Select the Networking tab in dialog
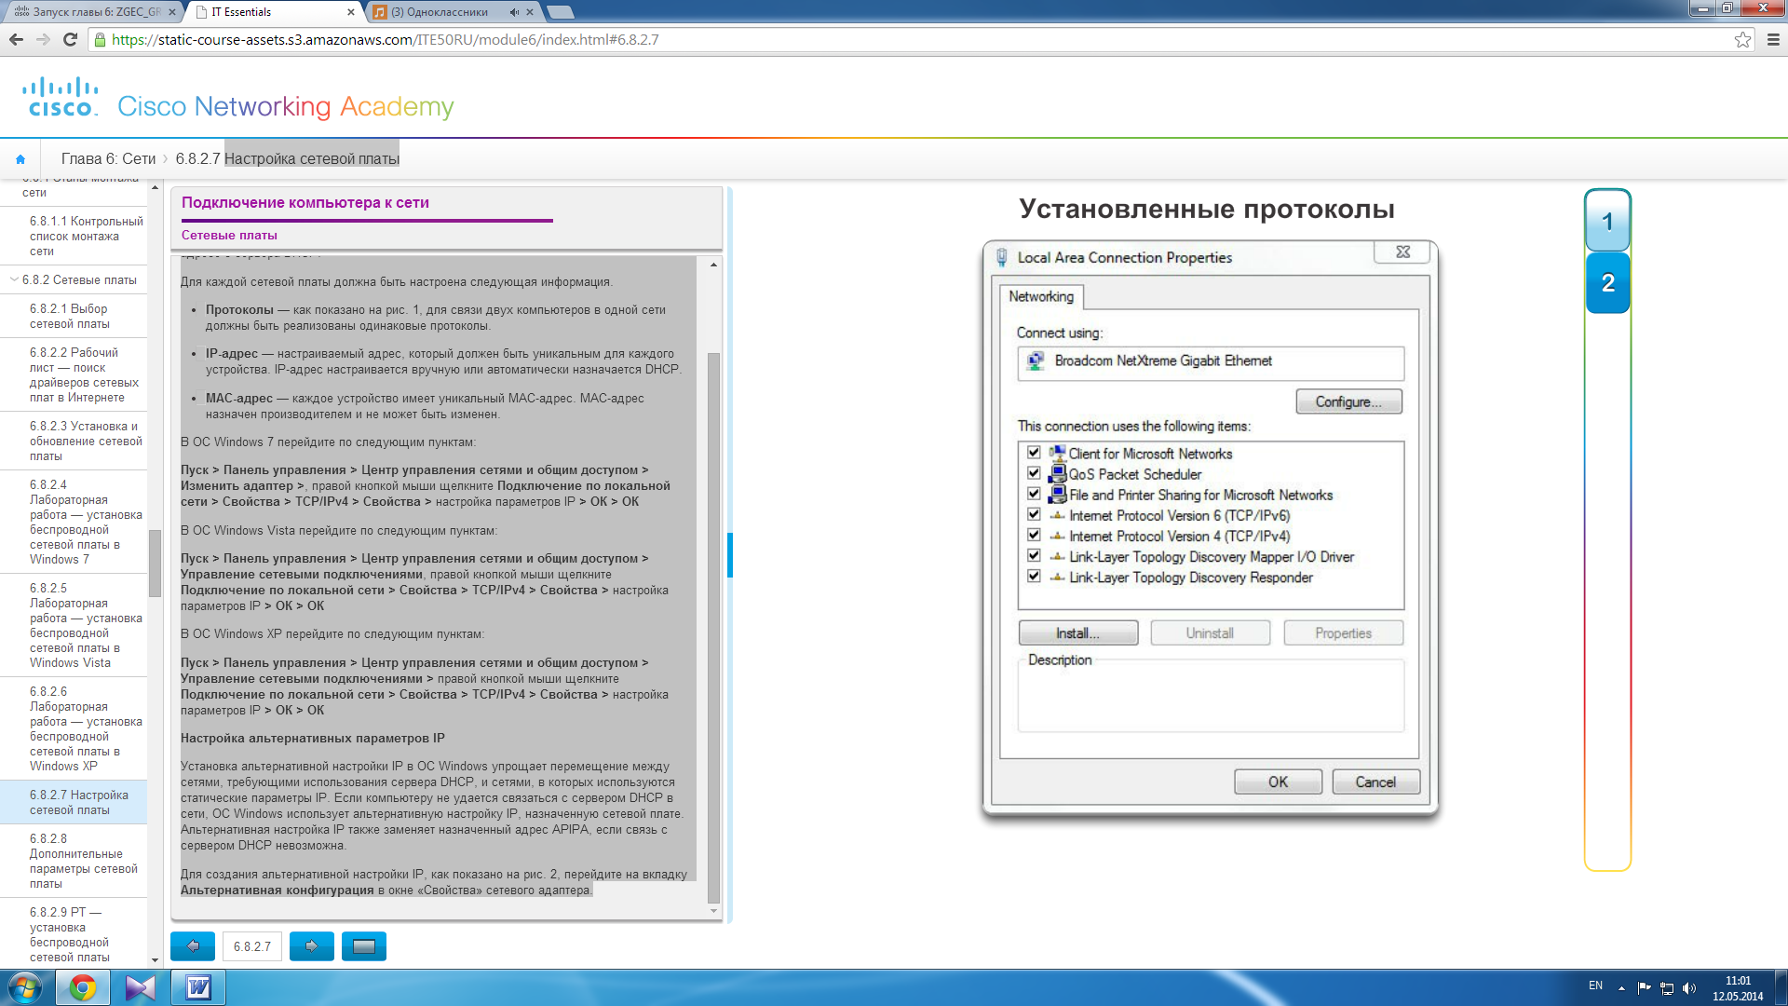This screenshot has width=1788, height=1006. tap(1041, 296)
